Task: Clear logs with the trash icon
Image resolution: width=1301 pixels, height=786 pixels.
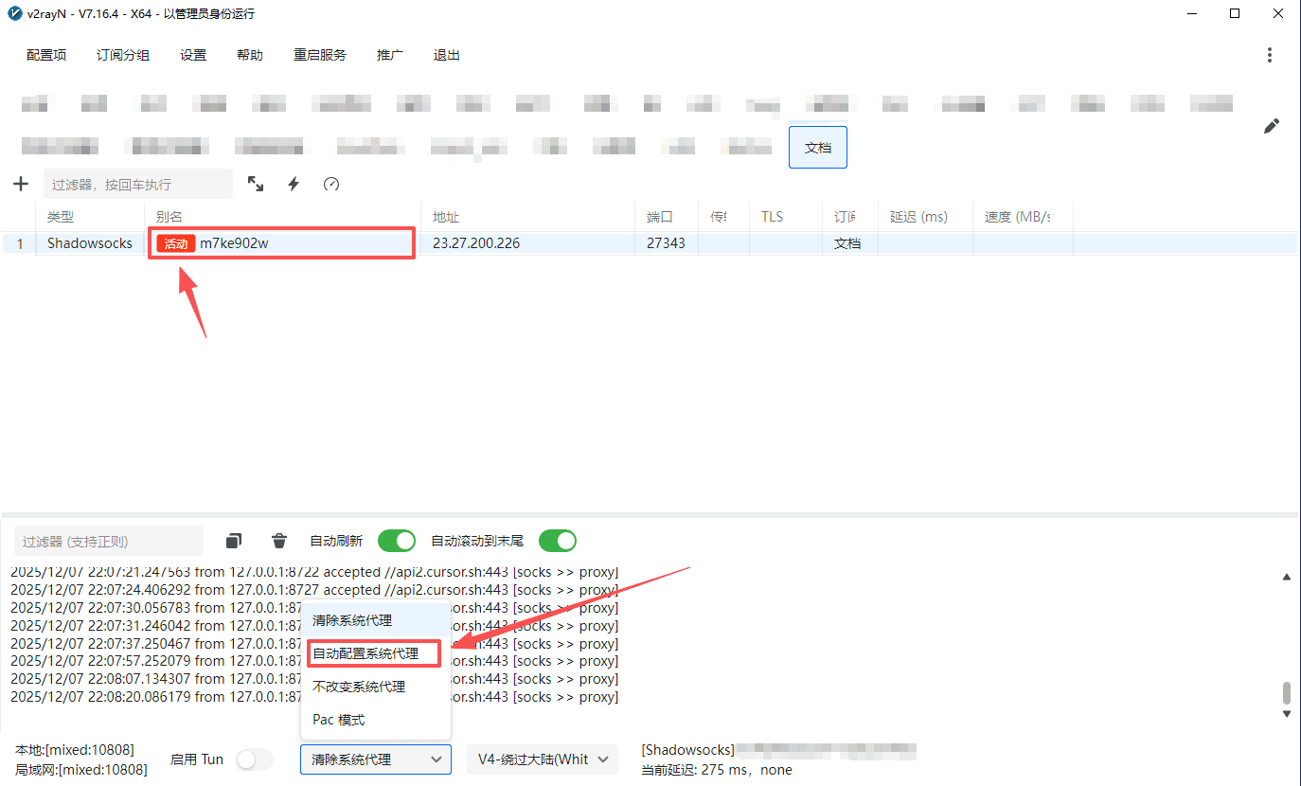Action: [279, 541]
